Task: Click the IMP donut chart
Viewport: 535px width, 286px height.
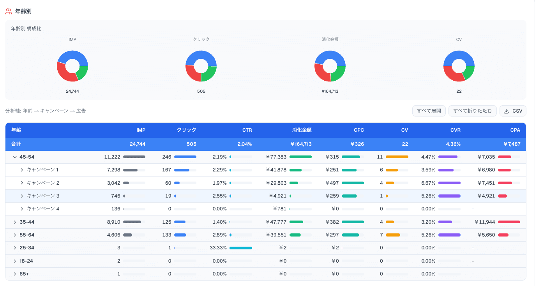Action: click(x=72, y=66)
